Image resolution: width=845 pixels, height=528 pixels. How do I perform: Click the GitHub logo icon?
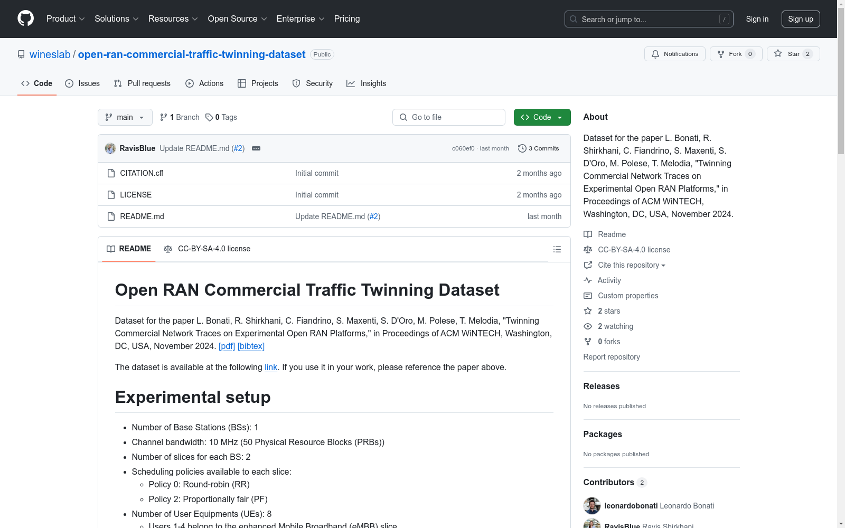coord(25,18)
